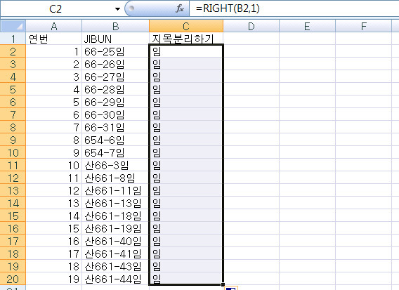Click the formula bar with =RIGHT(B2,1)

[294, 8]
